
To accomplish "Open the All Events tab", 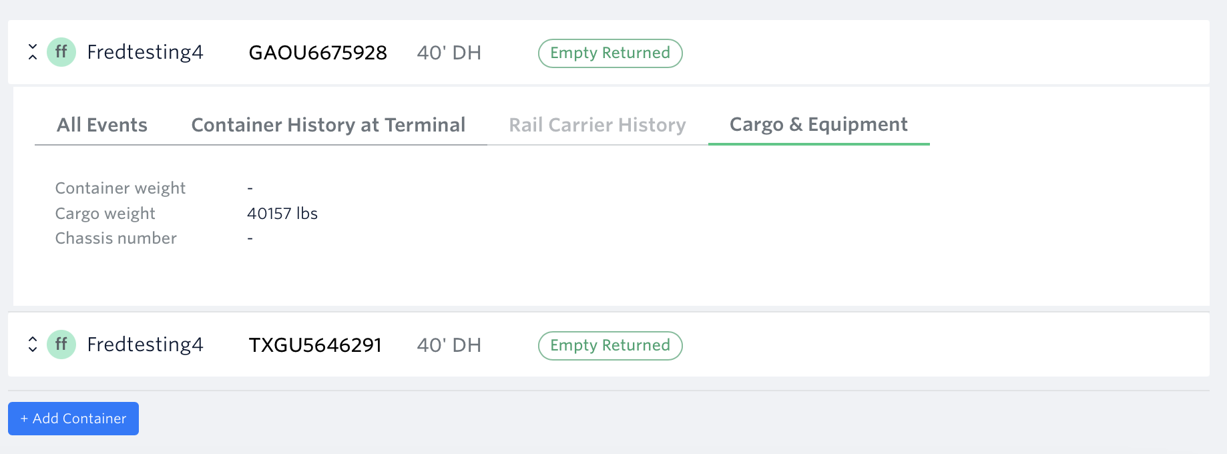I will (x=102, y=125).
